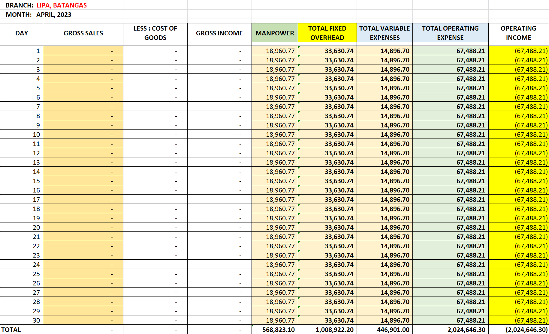This screenshot has width=549, height=334.
Task: Select the Gross Sales total cell
Action: tap(83, 330)
